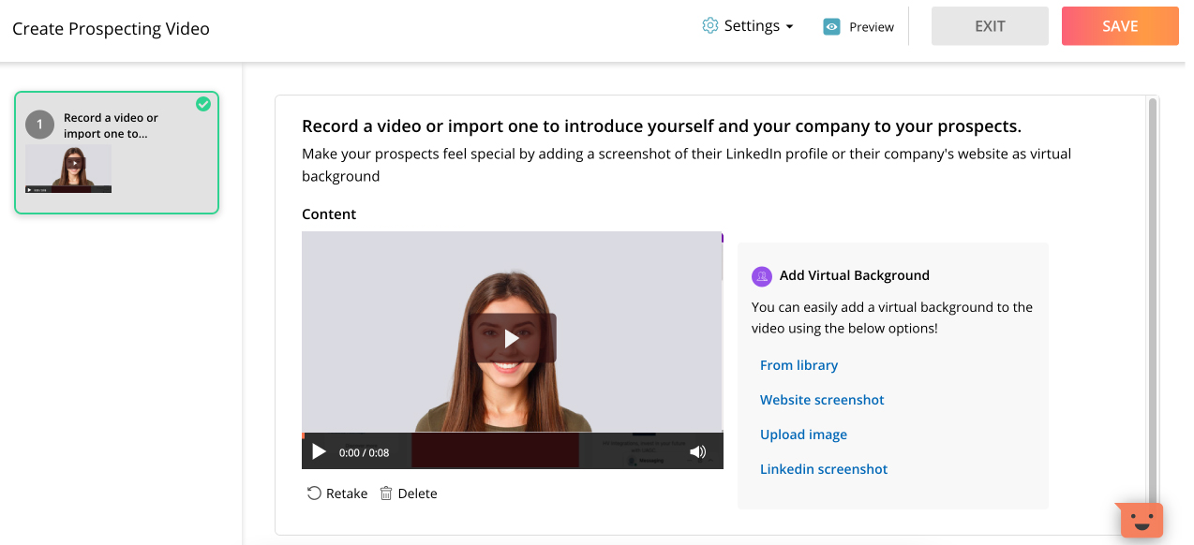This screenshot has height=545, width=1194.
Task: Click the Settings gear icon
Action: 709,26
